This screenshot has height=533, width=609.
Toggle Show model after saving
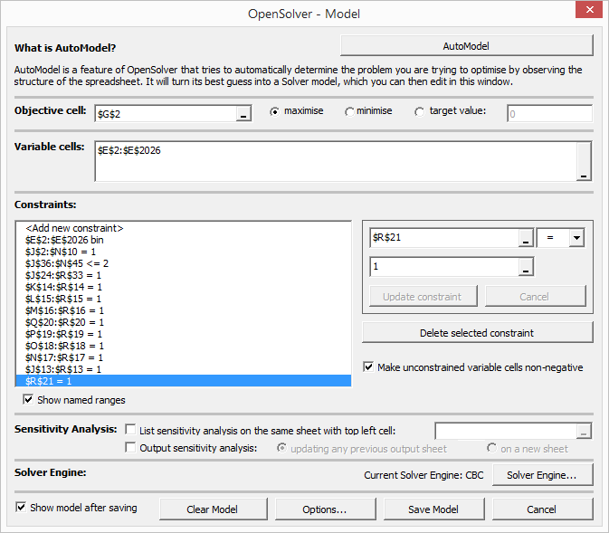pos(21,508)
